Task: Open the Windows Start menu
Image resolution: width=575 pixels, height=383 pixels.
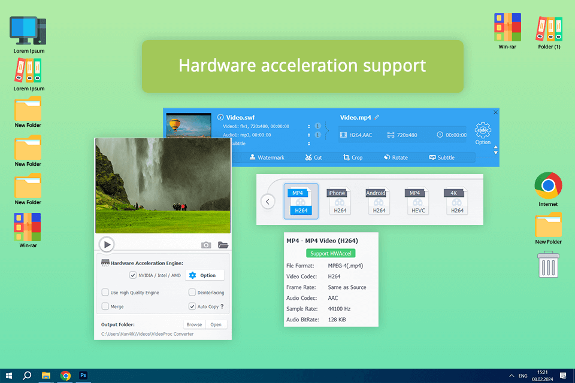Action: [9, 375]
